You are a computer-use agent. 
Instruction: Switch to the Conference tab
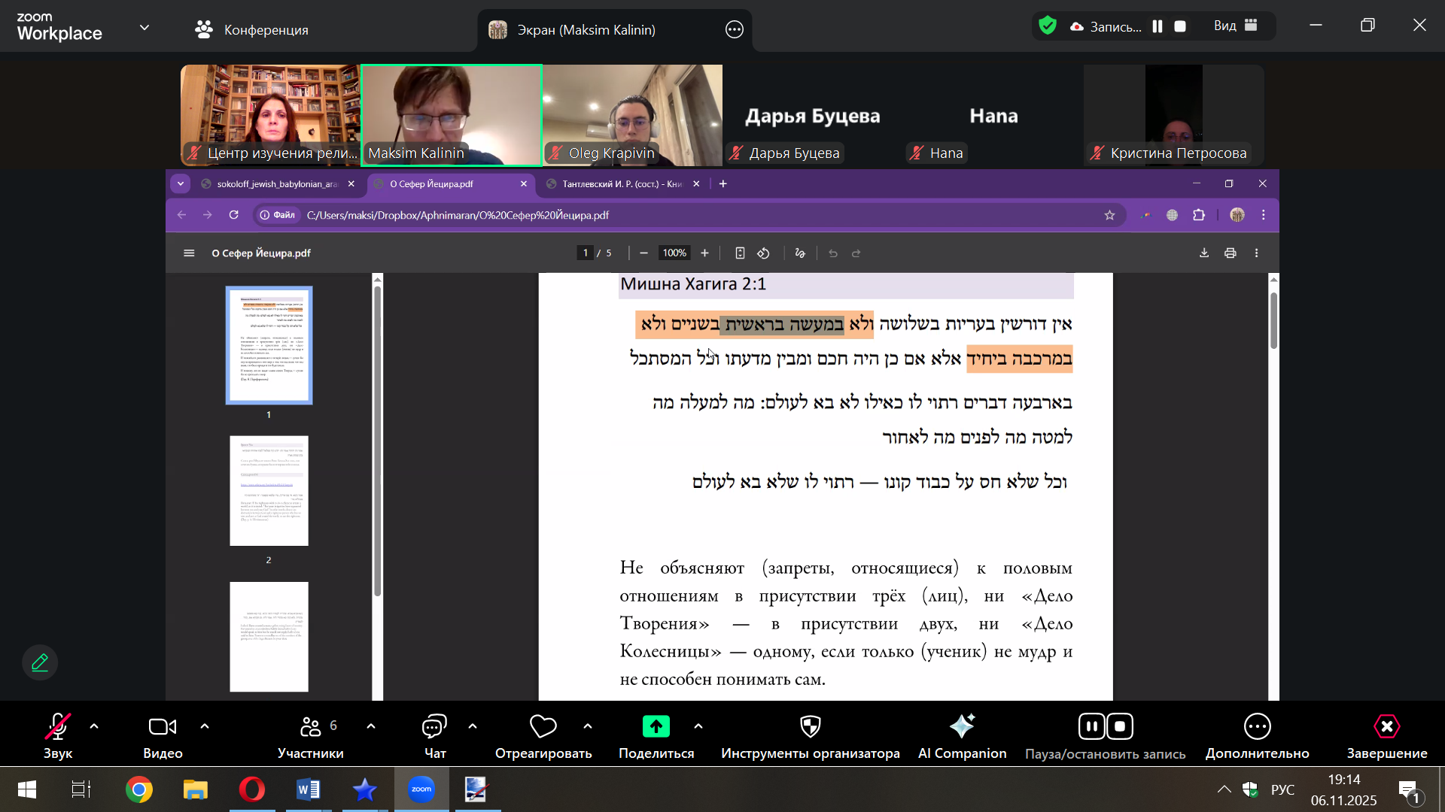tap(252, 29)
